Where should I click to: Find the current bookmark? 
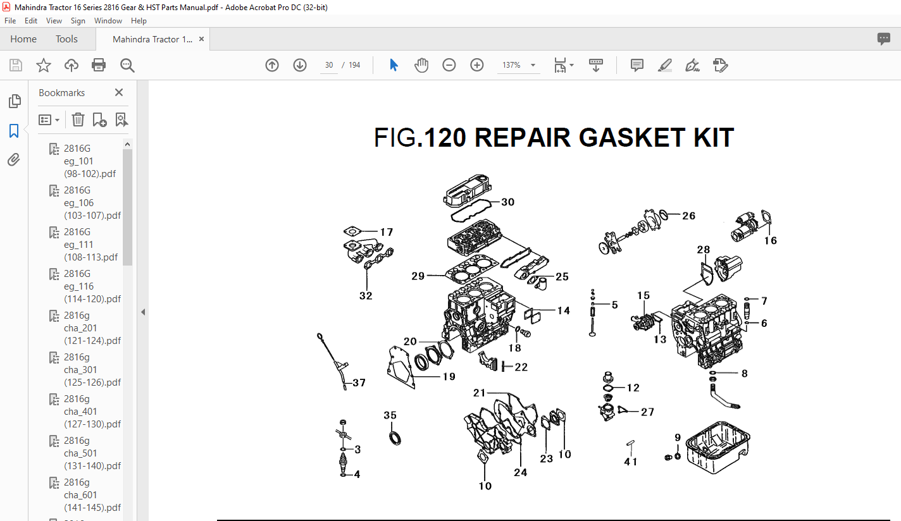pyautogui.click(x=121, y=120)
